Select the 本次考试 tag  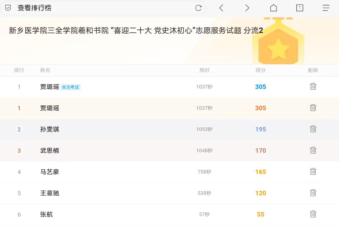coord(70,87)
